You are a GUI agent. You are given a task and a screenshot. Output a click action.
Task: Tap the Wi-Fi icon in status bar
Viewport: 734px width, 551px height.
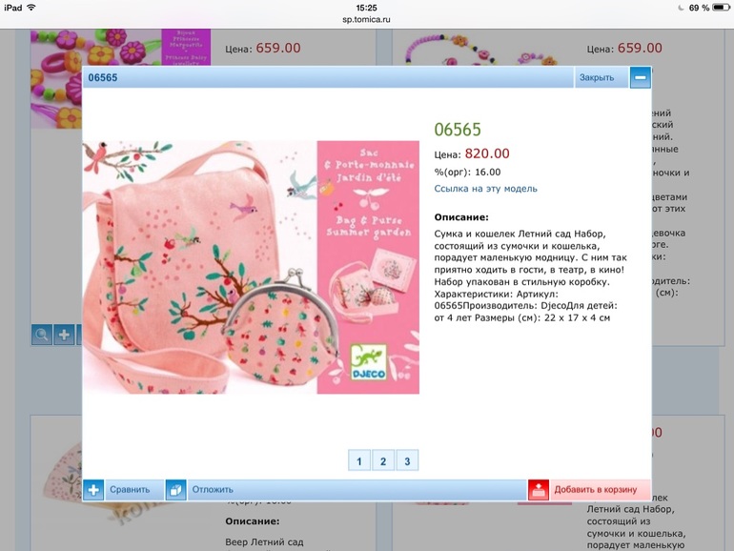click(x=31, y=8)
